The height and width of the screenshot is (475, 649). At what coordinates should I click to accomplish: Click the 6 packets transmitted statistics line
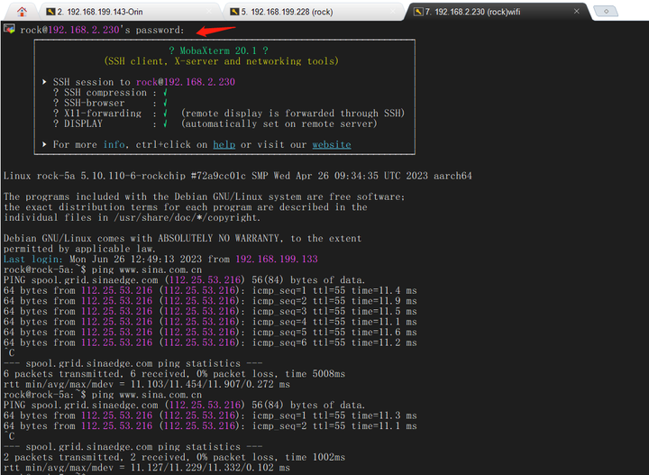coord(174,374)
